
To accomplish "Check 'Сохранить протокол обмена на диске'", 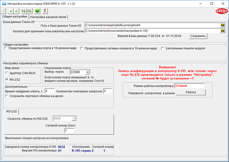I will (7, 96).
